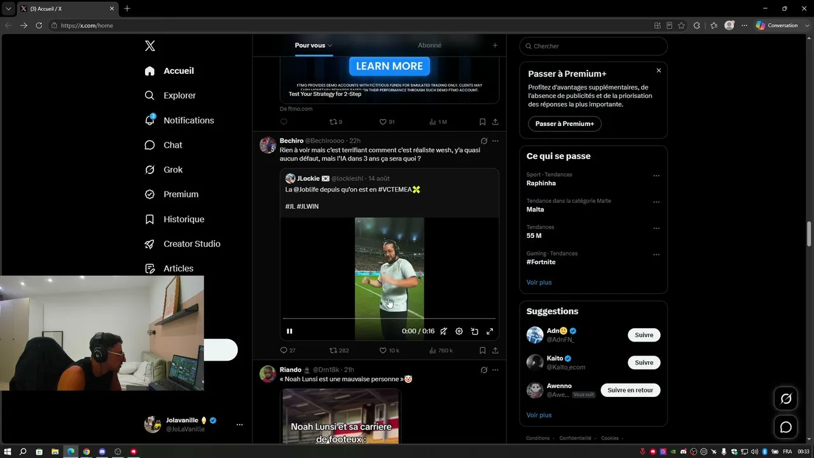
Task: Open the Explorer page from the sidebar
Action: click(x=170, y=95)
